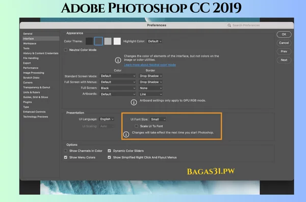This screenshot has height=202, width=306.
Task: Toggle Show Simplified Right Click And Flyout Menus
Action: click(109, 157)
